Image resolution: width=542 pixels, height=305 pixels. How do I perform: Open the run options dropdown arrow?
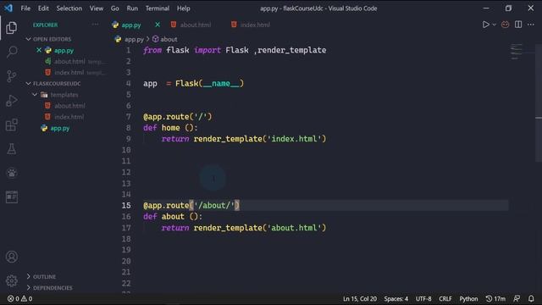tap(494, 25)
